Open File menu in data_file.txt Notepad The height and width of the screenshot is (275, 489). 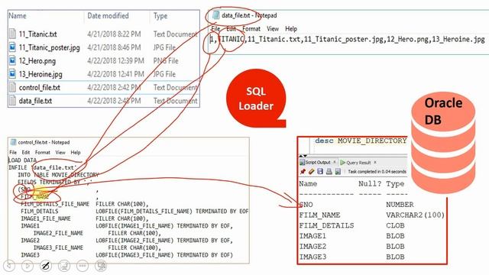pos(215,29)
